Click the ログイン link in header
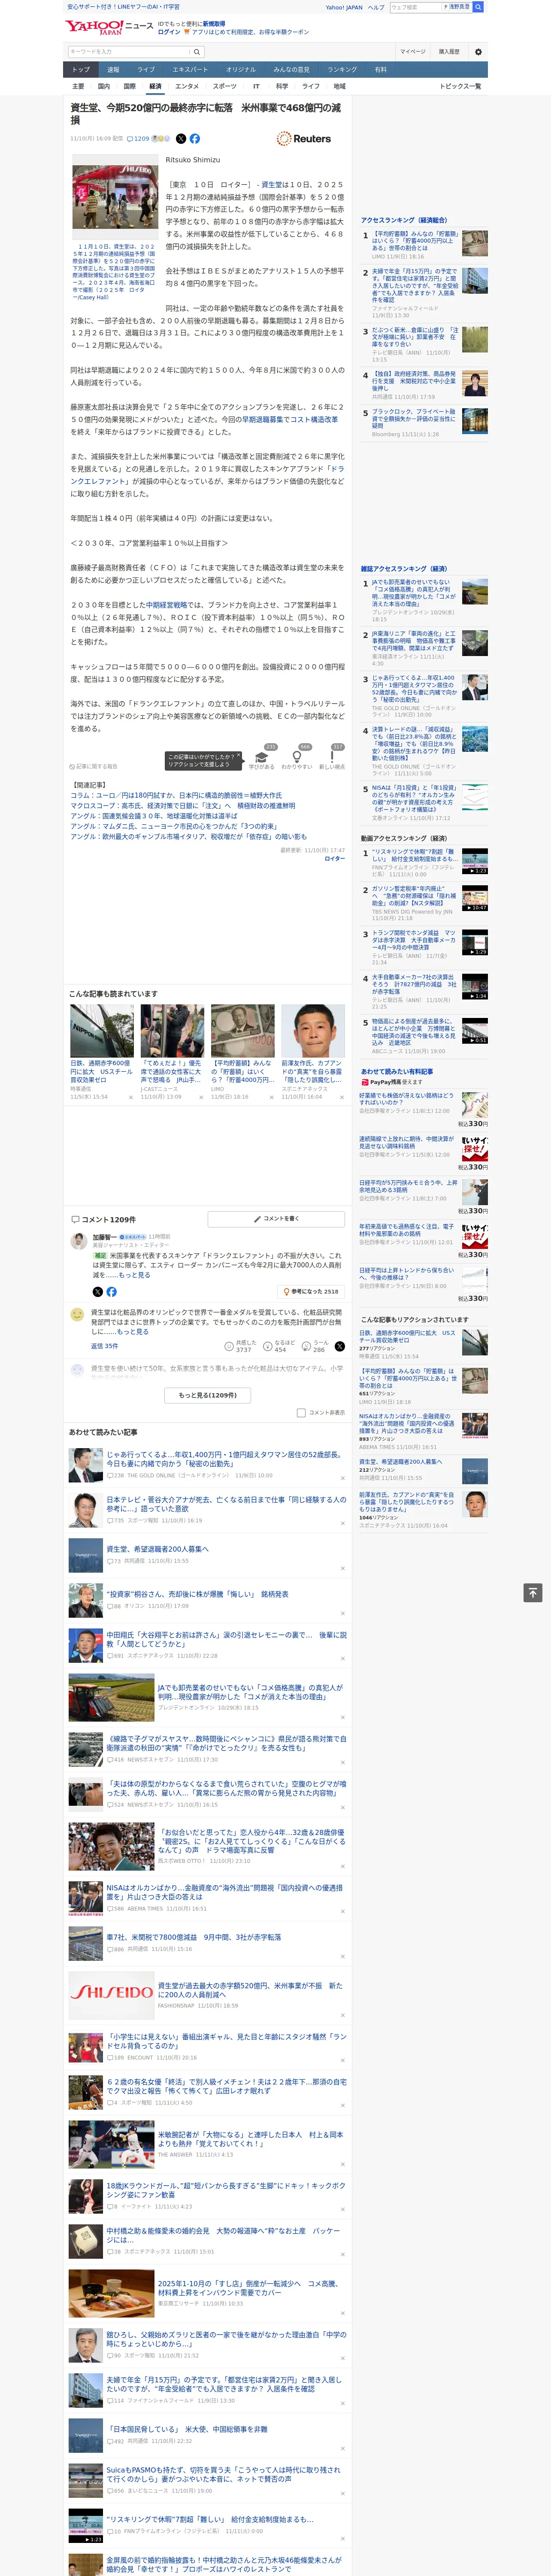The height and width of the screenshot is (2576, 551). tap(169, 32)
